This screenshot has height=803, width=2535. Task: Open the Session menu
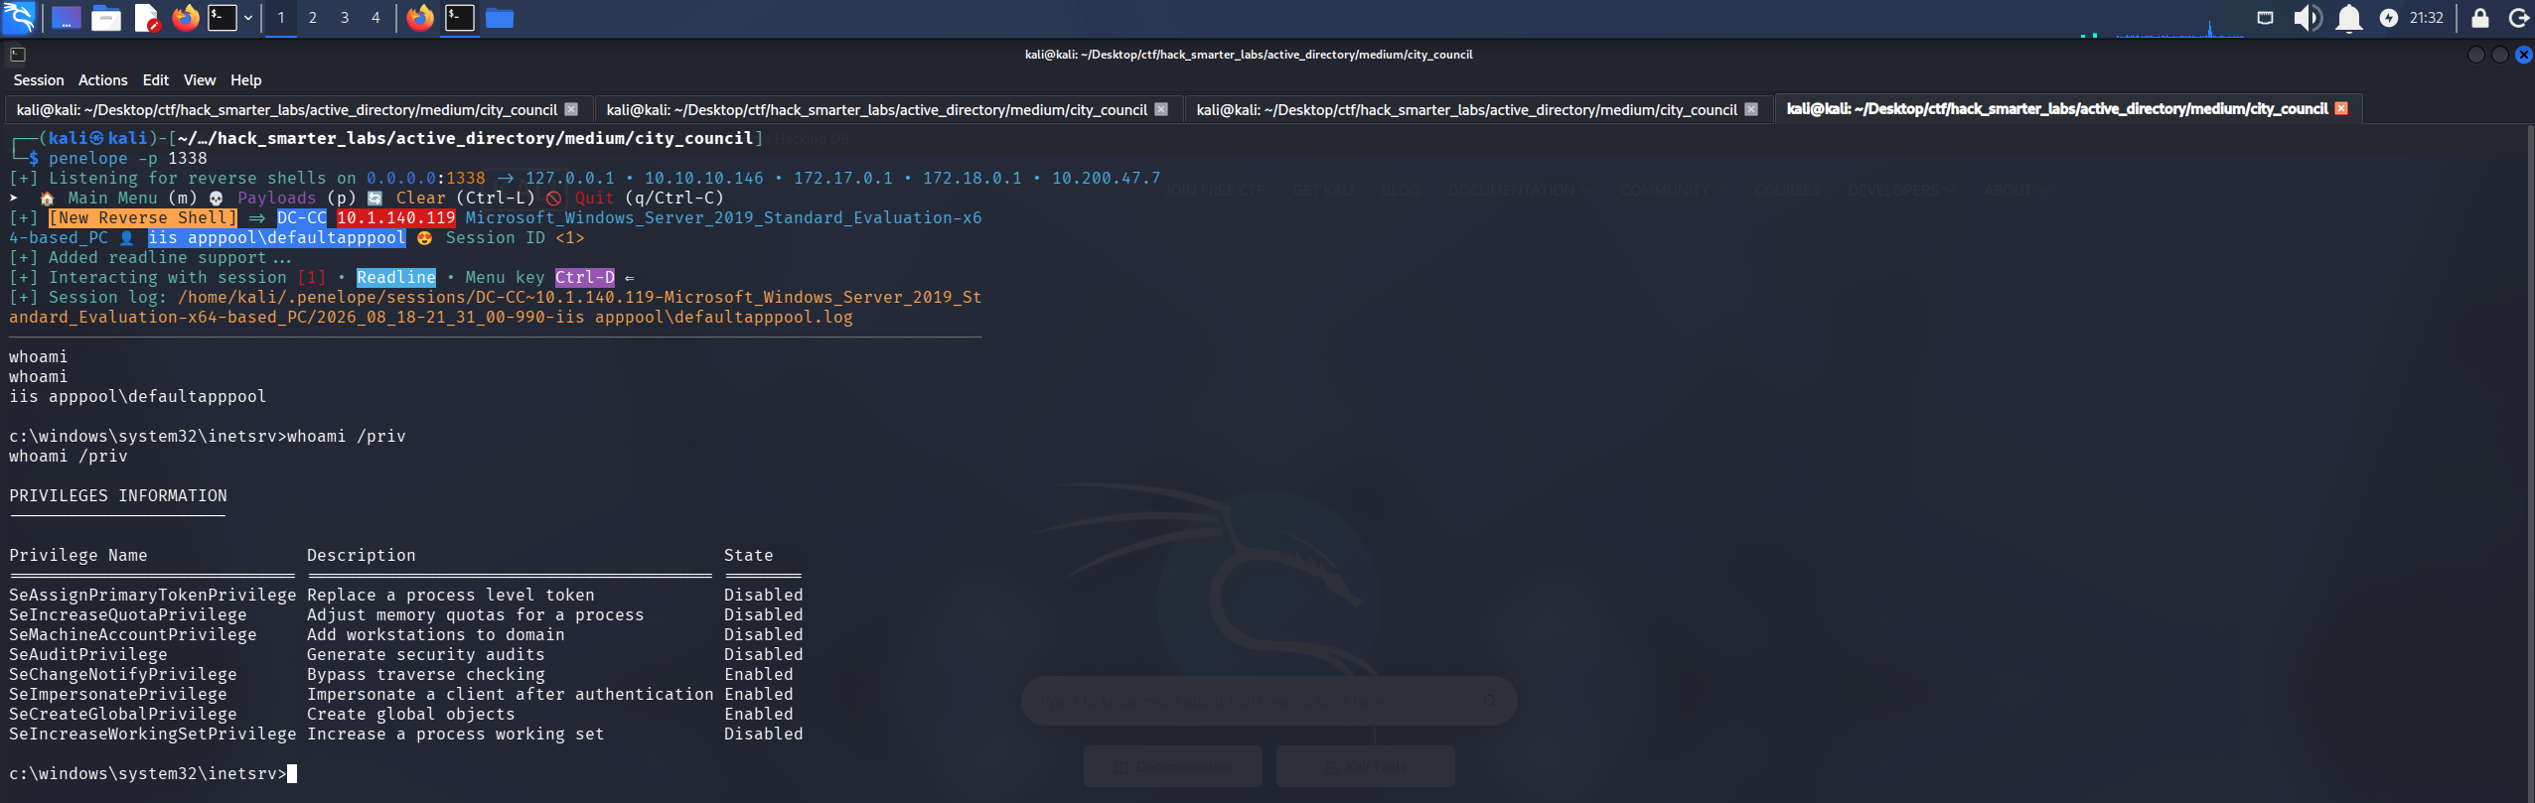click(39, 80)
